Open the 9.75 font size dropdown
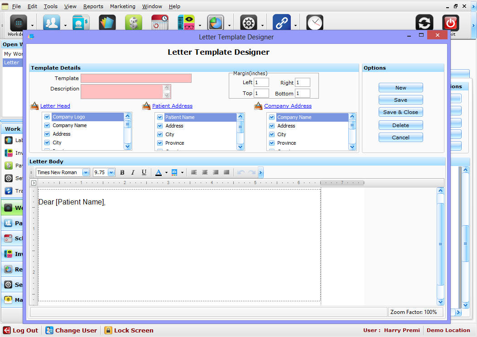Screen dimensions: 477x337 pyautogui.click(x=111, y=172)
